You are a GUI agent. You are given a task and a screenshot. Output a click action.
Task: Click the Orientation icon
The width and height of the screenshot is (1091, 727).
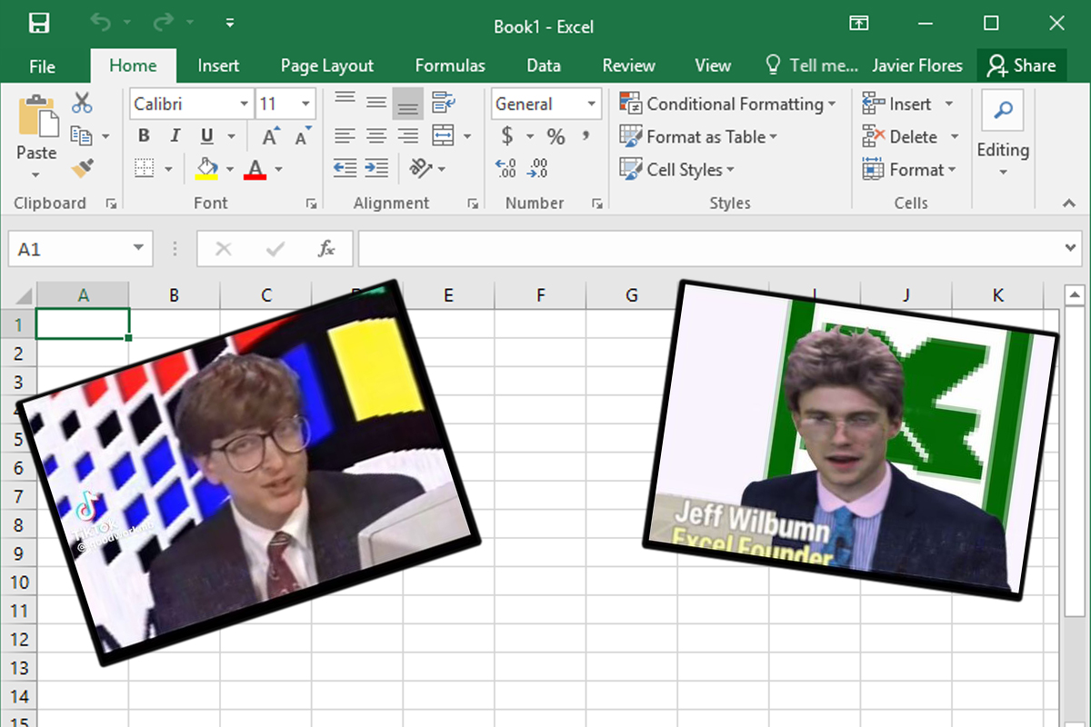click(420, 168)
